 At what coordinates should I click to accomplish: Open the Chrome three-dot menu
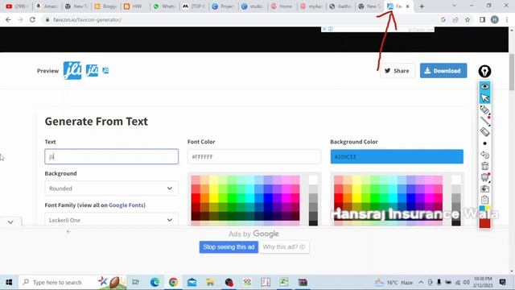(507, 19)
